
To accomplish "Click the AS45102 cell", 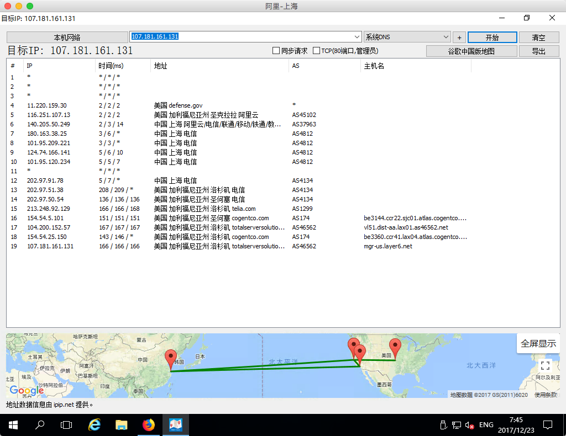I will pyautogui.click(x=304, y=115).
